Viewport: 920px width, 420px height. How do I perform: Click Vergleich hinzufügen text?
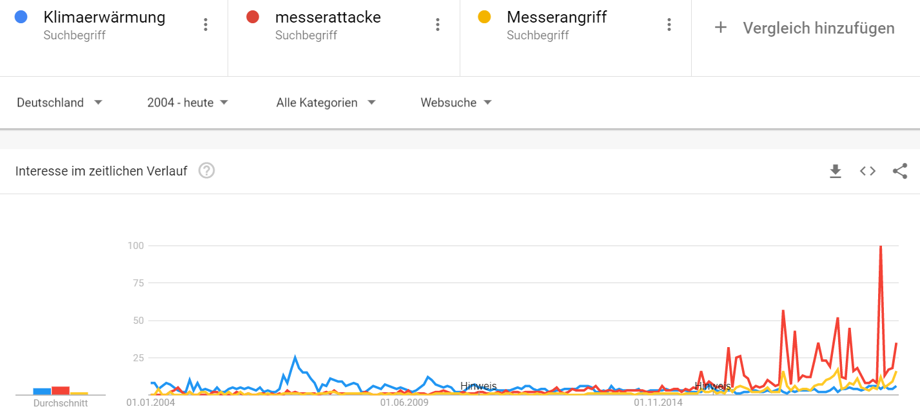819,28
